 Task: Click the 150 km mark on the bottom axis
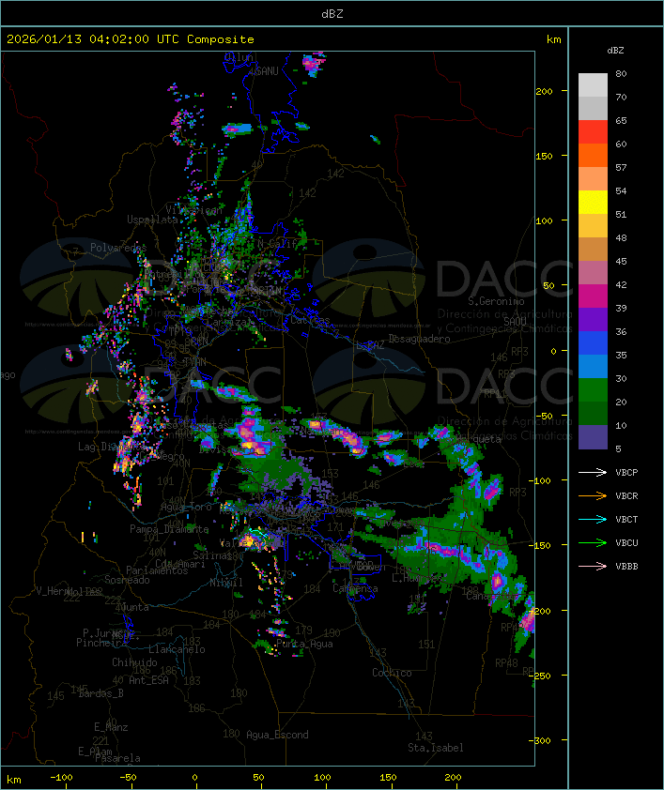coord(388,778)
